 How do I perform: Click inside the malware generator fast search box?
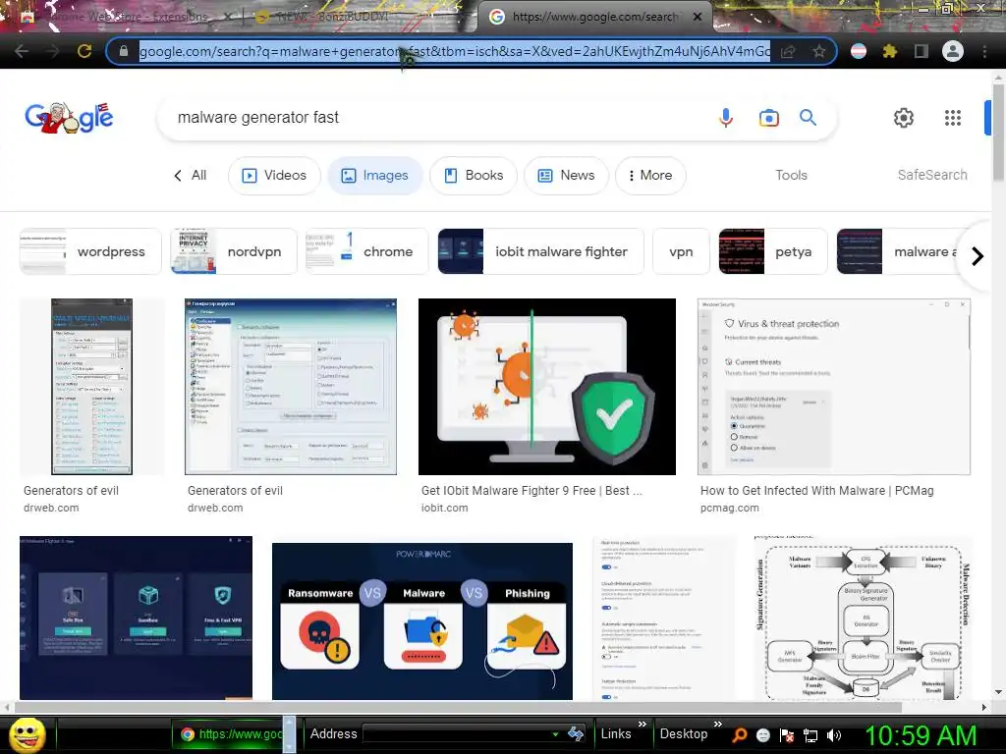tap(436, 118)
